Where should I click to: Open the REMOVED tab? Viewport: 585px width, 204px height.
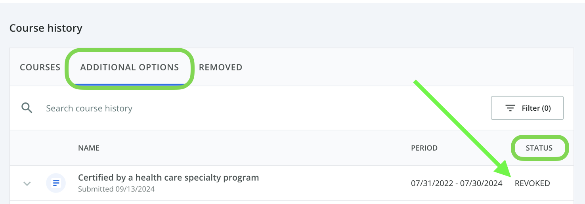[x=220, y=67]
